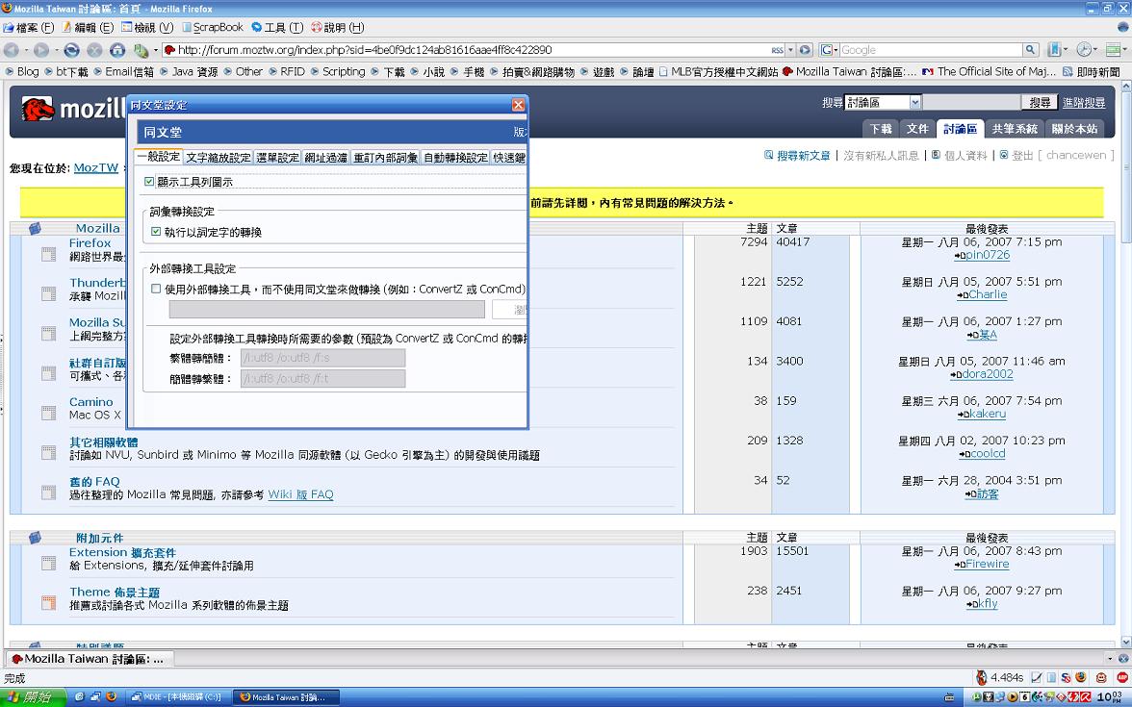Click the Home toolbar icon
This screenshot has height=707, width=1132.
[117, 50]
